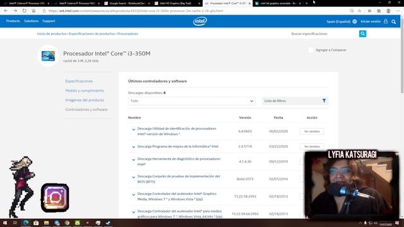Expand the Conjunto de pruebas BIOS (BITS) row

click(x=133, y=177)
